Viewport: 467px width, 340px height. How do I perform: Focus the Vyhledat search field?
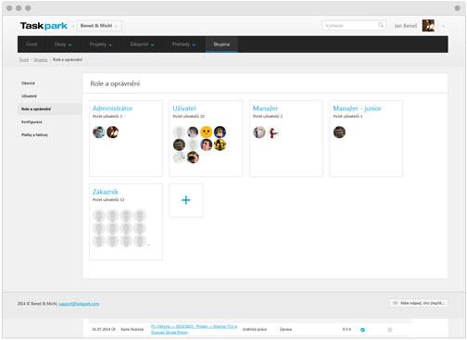pos(354,26)
